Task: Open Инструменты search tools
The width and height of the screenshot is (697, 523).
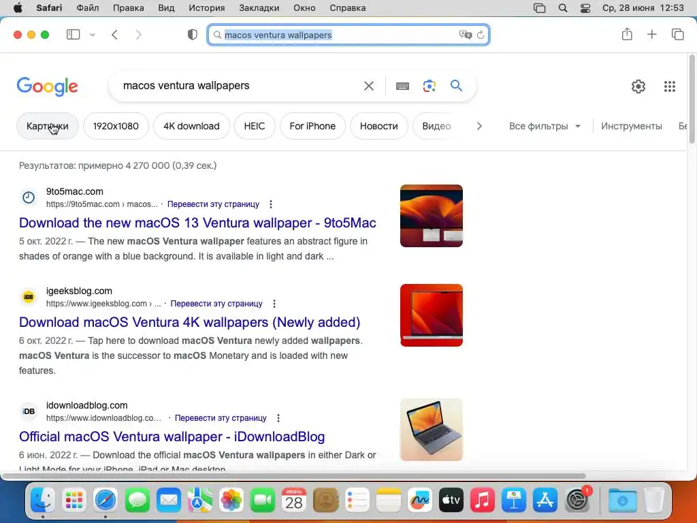Action: (x=631, y=126)
